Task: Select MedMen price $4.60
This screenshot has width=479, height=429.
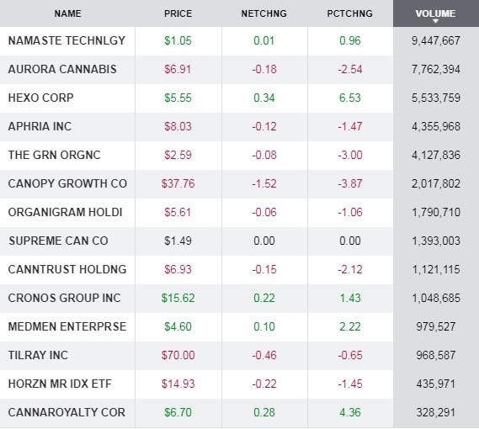Action: (x=178, y=326)
